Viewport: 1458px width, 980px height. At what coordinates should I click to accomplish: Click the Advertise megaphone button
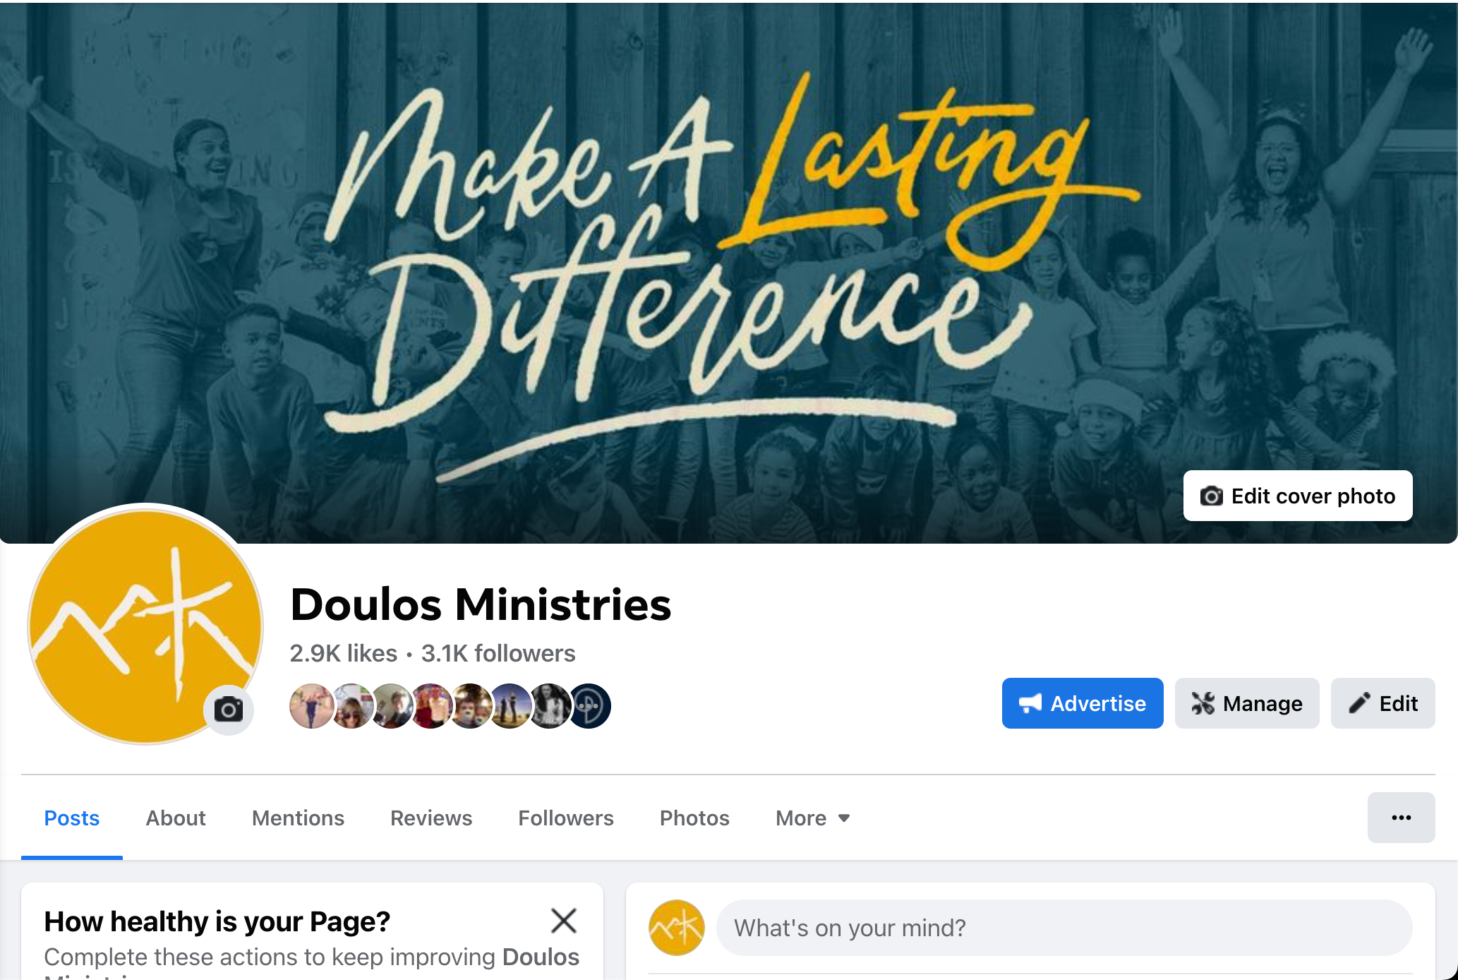(1083, 703)
